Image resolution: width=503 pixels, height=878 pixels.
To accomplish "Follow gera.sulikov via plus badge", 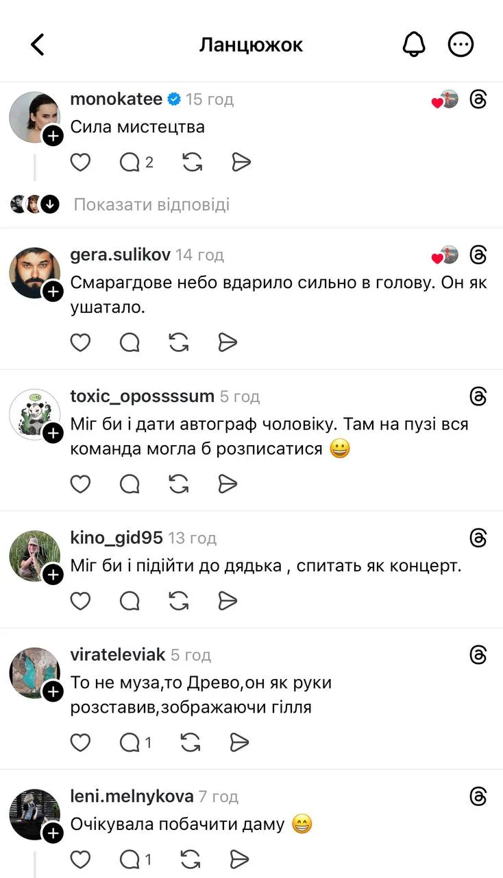I will coord(53,292).
